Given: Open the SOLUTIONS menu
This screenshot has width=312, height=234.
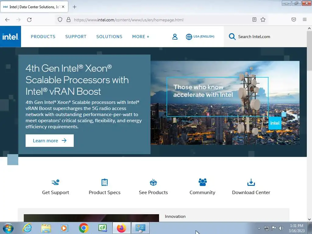Looking at the screenshot, I should [109, 37].
